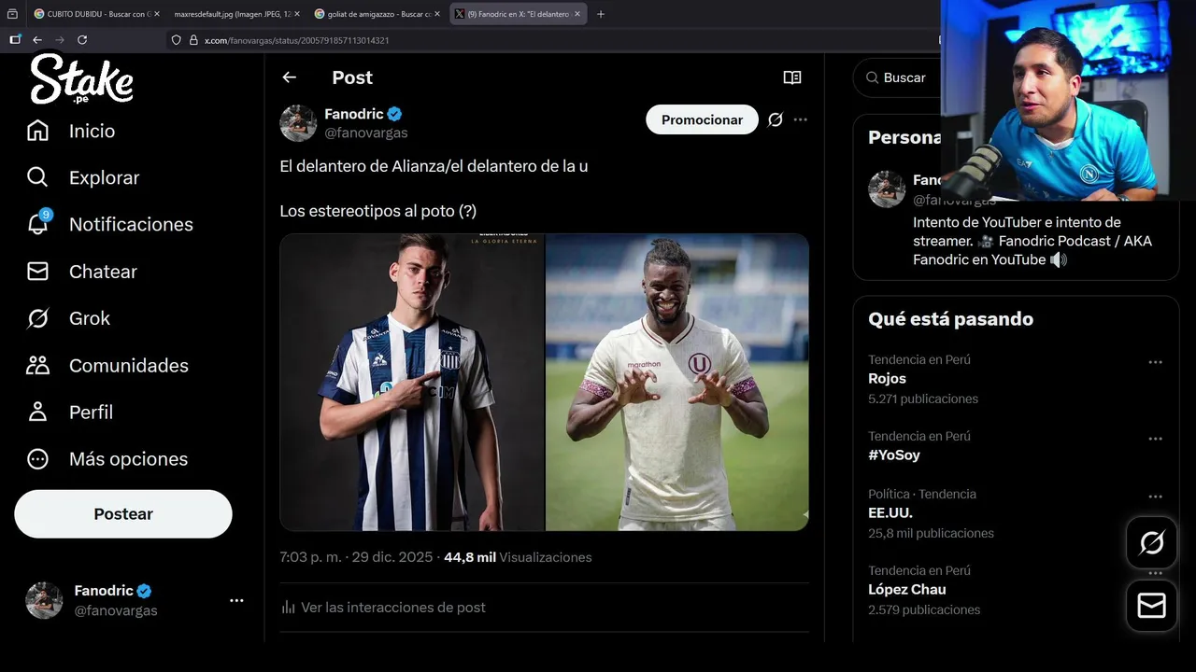This screenshot has width=1196, height=672.
Task: Go to Inicio home icon
Action: click(37, 131)
